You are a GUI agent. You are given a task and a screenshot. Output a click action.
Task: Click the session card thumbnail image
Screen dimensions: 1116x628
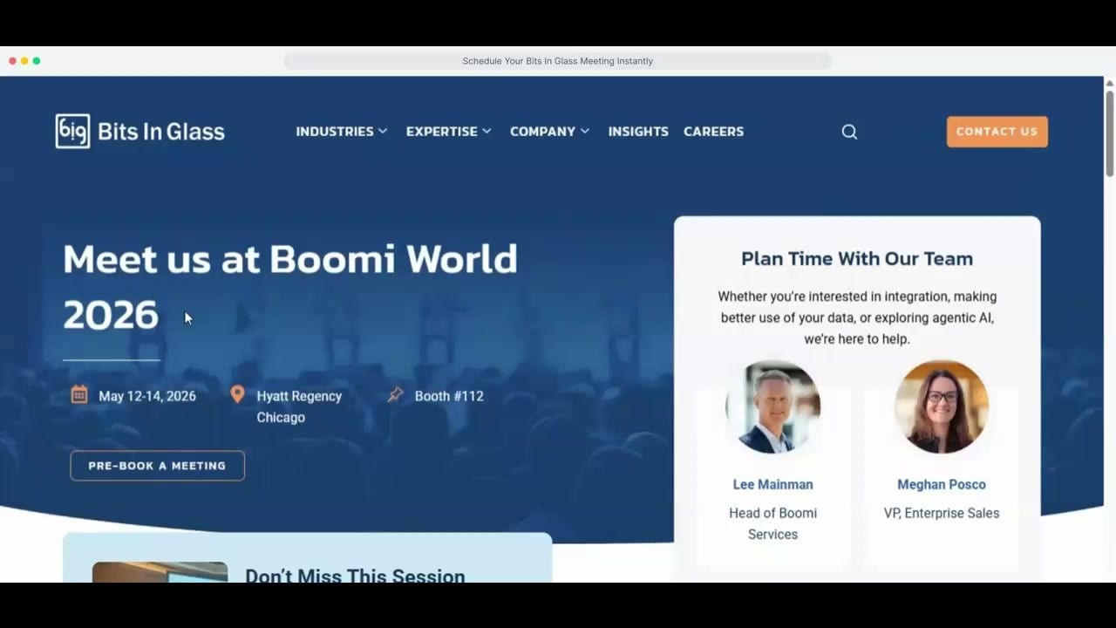pos(160,572)
